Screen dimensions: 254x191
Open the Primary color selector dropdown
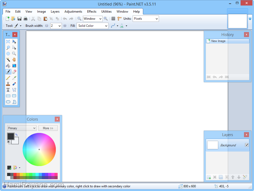22,128
